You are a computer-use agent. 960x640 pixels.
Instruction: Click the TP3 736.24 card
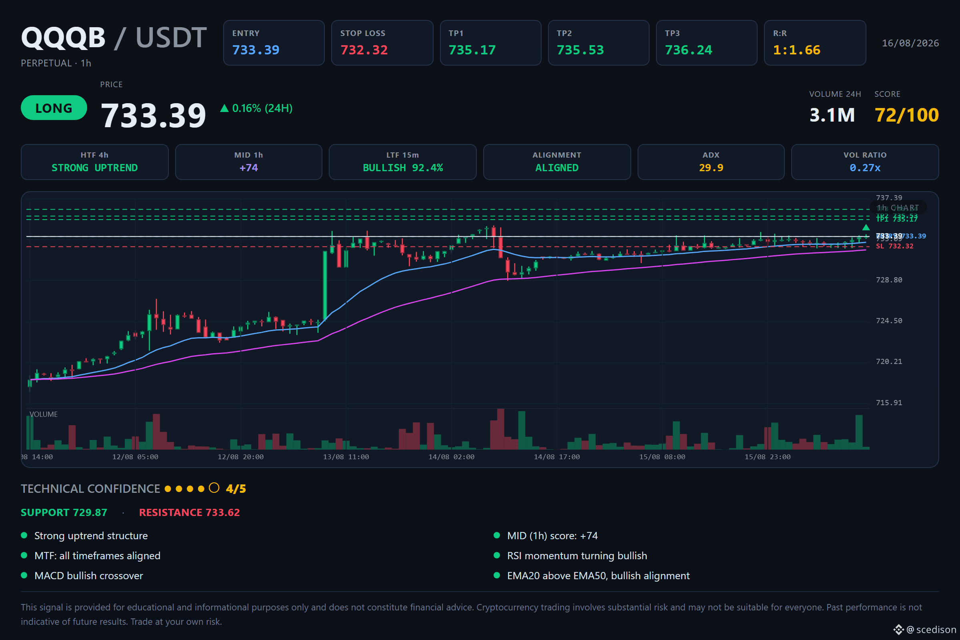pos(706,43)
